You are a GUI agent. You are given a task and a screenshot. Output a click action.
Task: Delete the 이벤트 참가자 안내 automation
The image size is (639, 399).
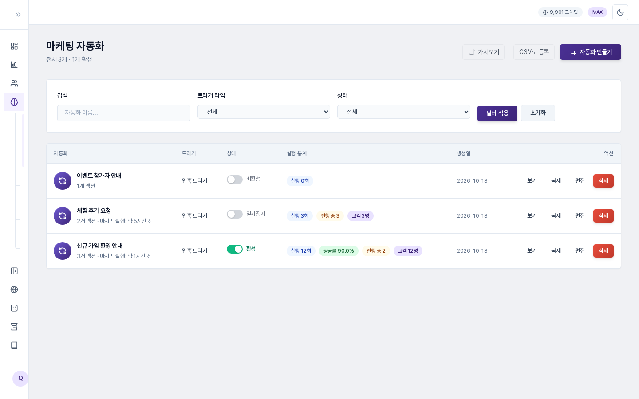point(603,181)
